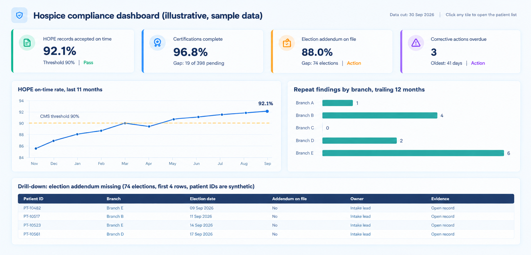
Task: Click the orange clipboard icon on Election addendum tile
Action: [x=287, y=43]
